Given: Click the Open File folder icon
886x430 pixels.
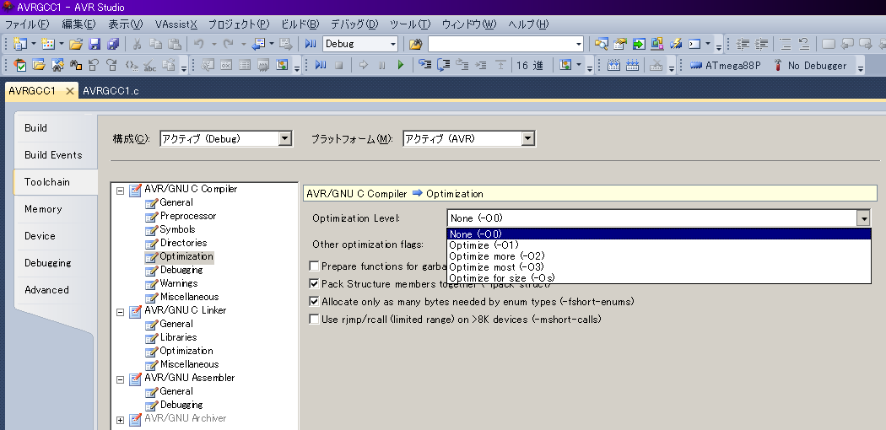Looking at the screenshot, I should click(x=76, y=44).
